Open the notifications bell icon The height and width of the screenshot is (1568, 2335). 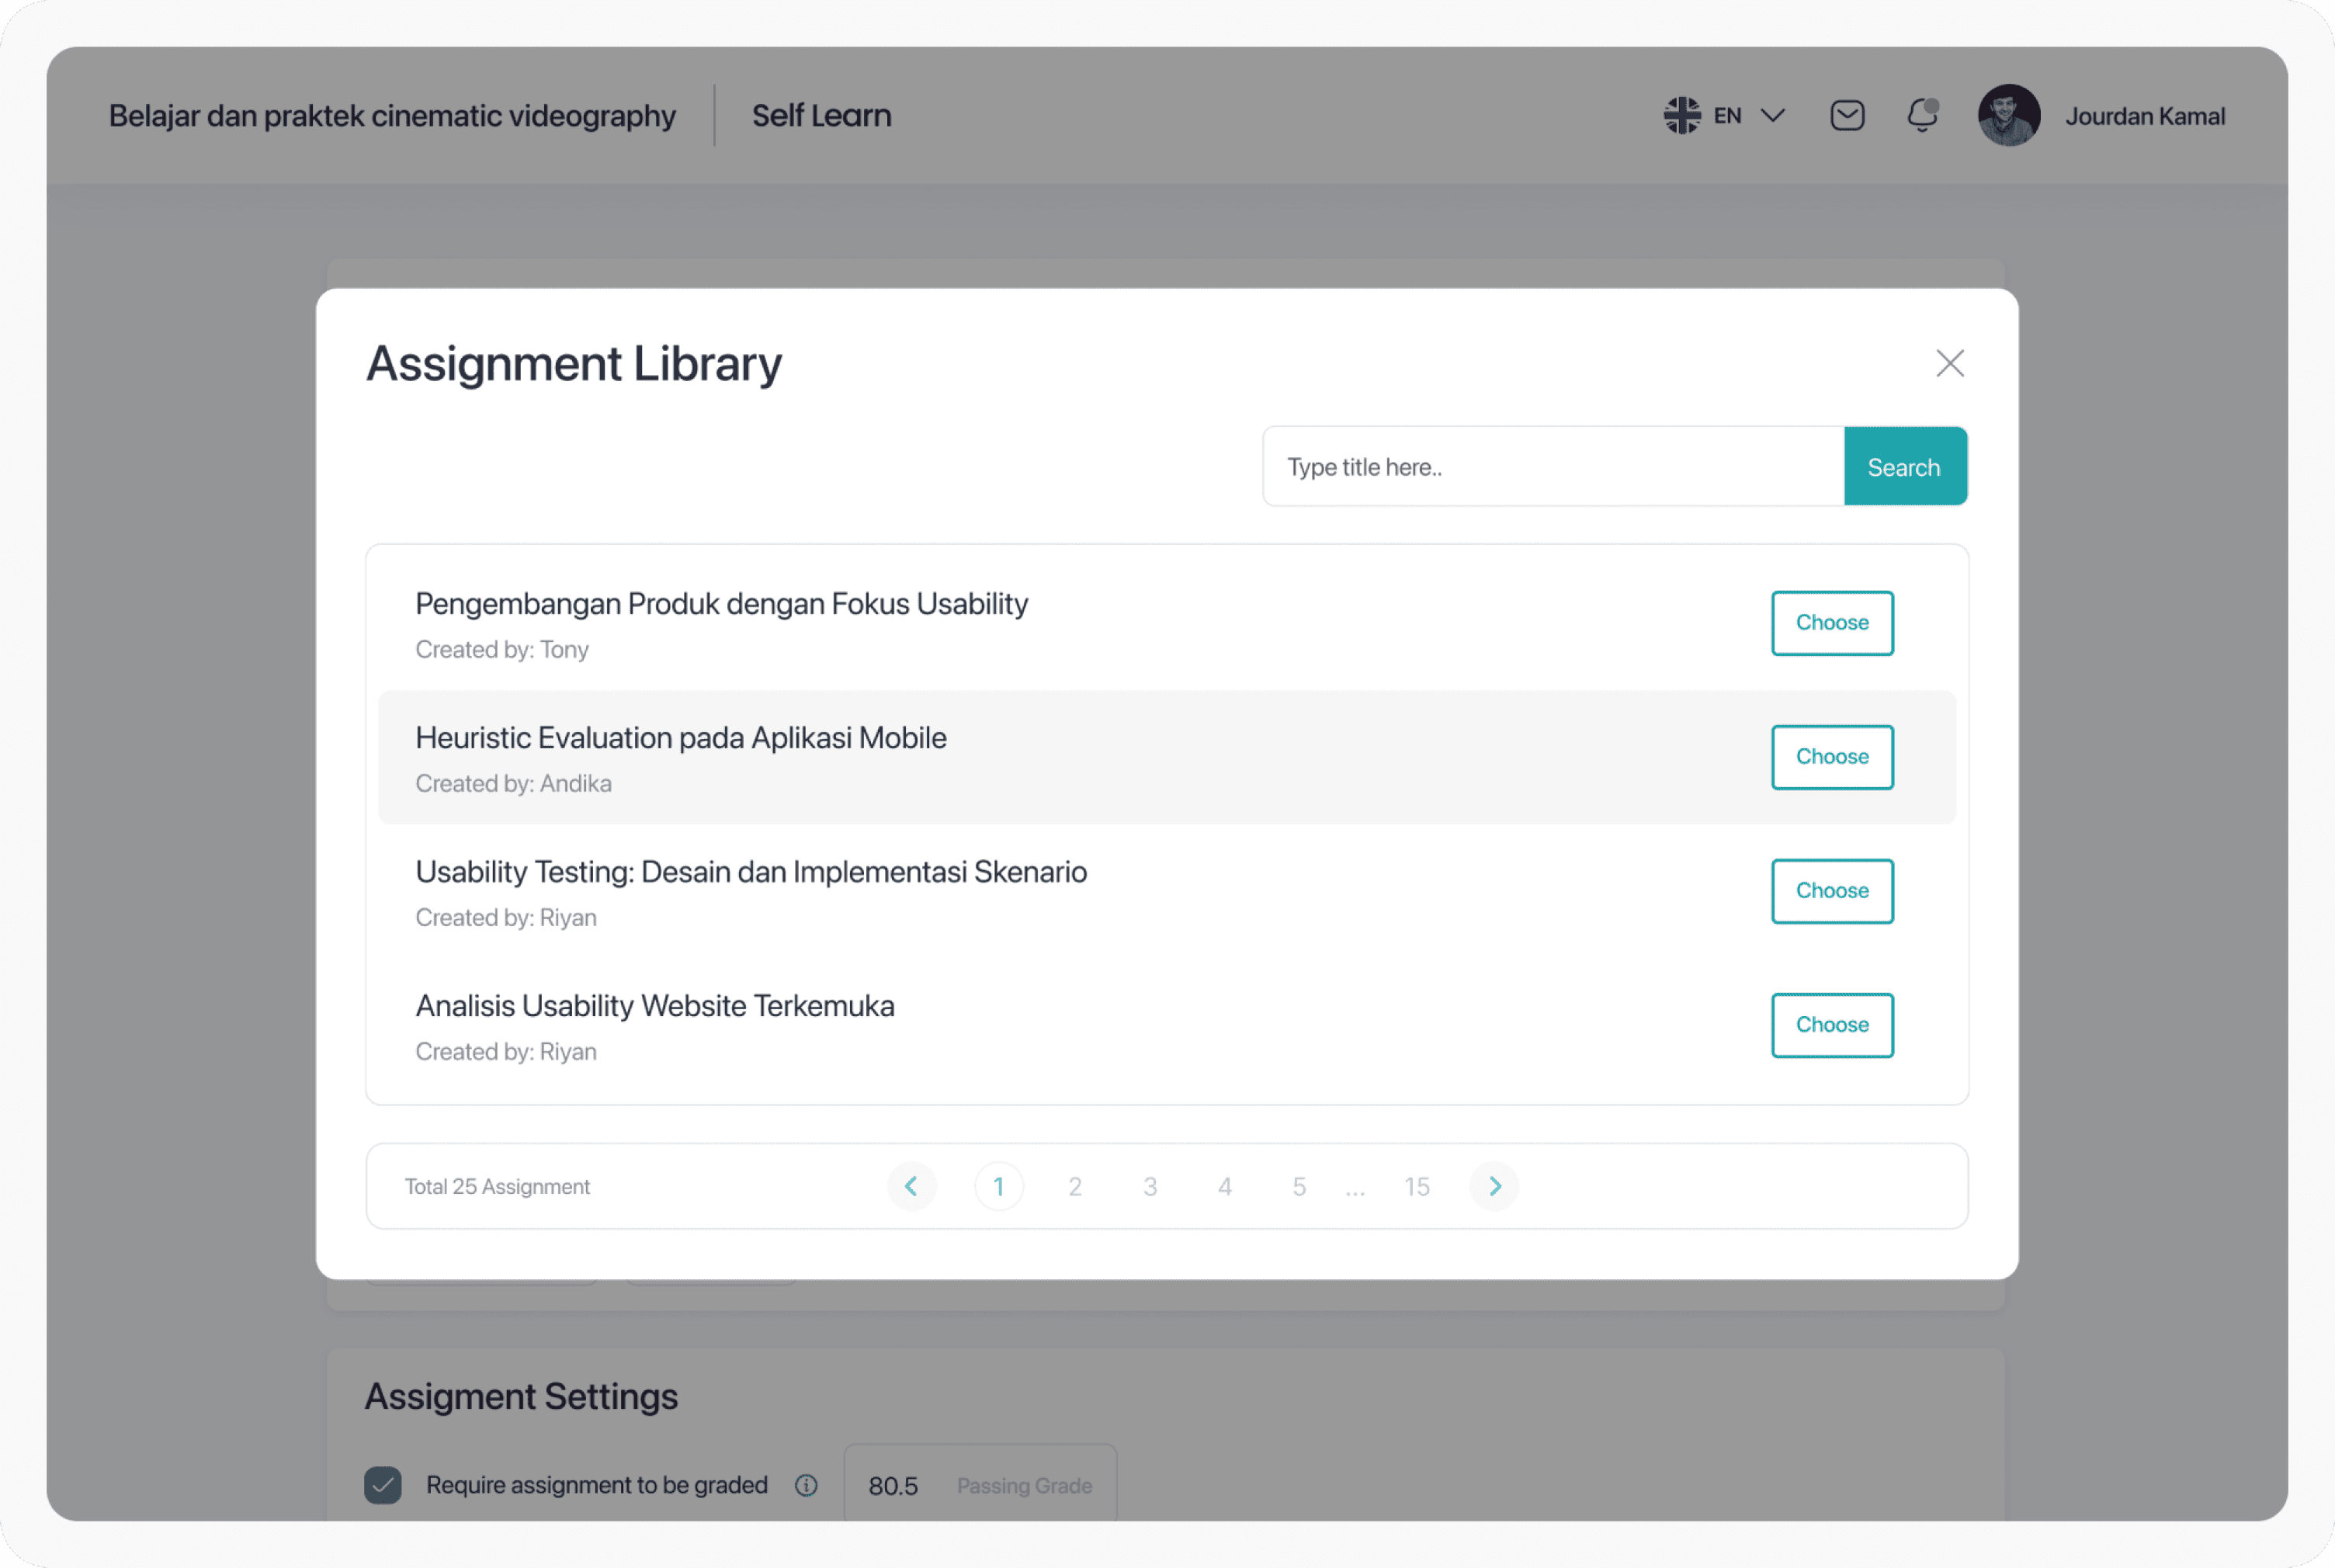[1921, 116]
